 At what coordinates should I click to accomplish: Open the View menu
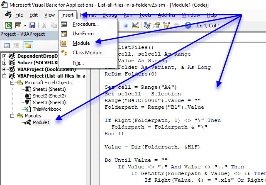coord(49,15)
